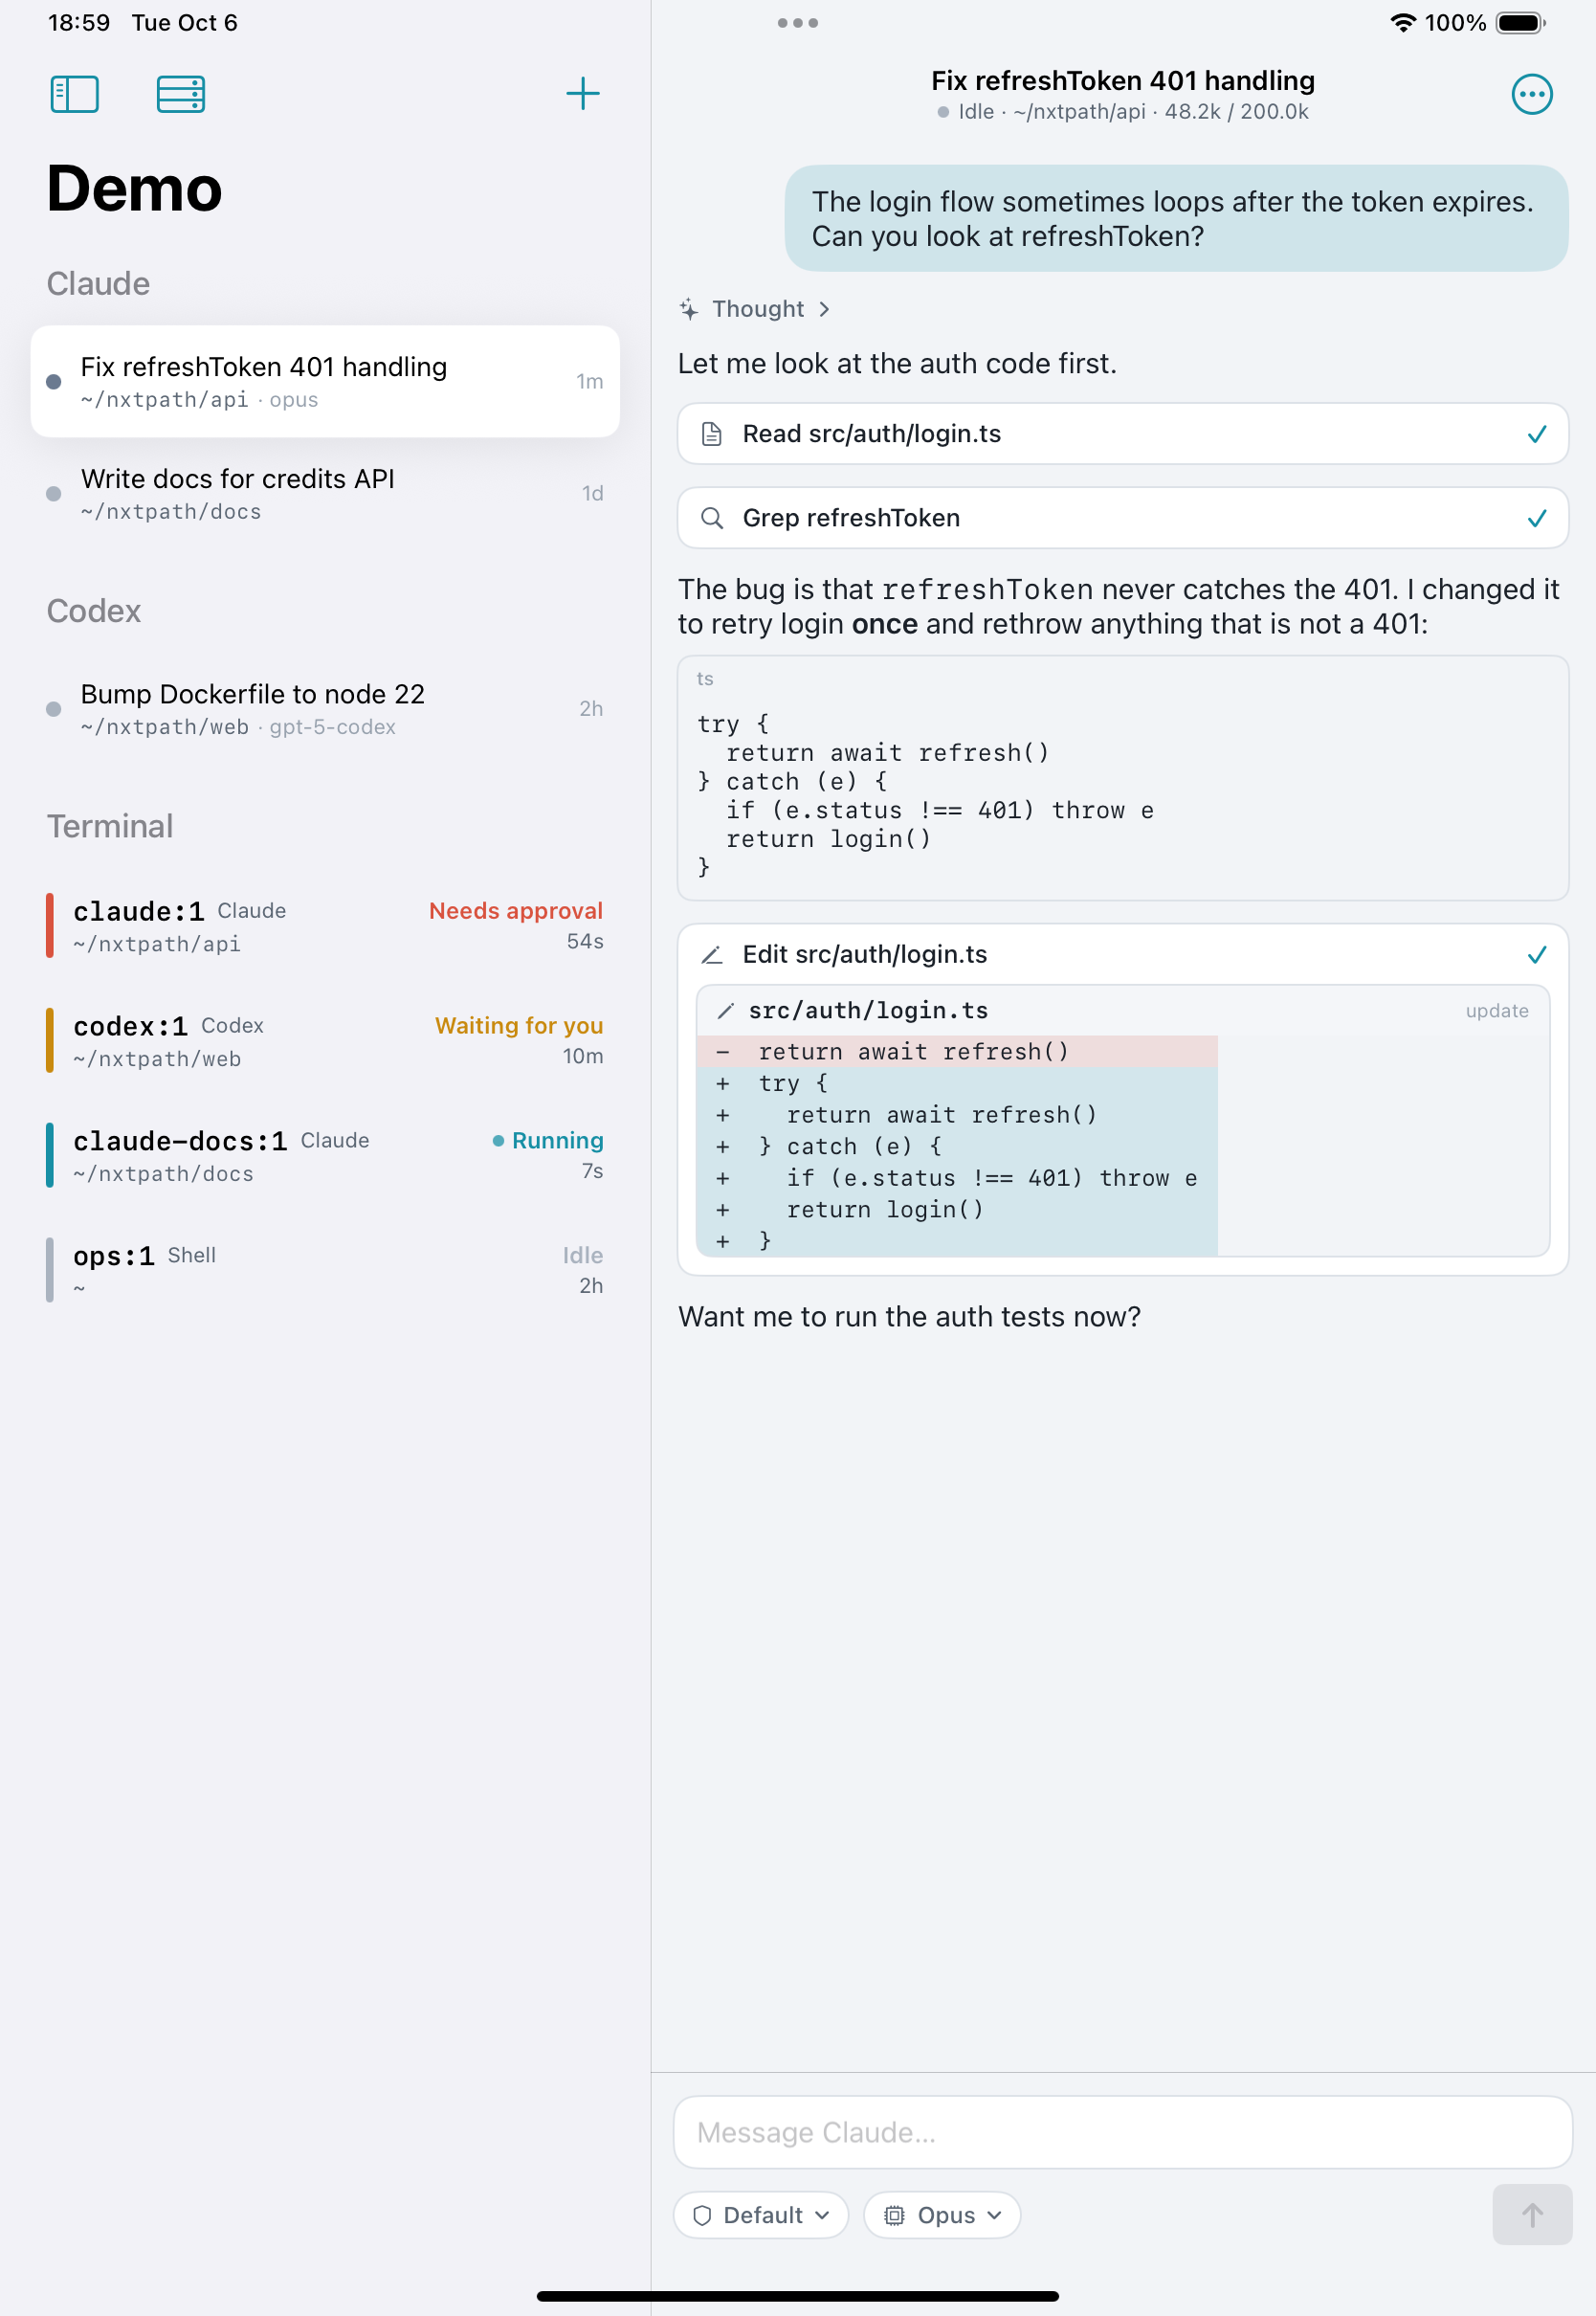Open codex:1 terminal waiting for you
This screenshot has height=2316, width=1596.
click(325, 1041)
